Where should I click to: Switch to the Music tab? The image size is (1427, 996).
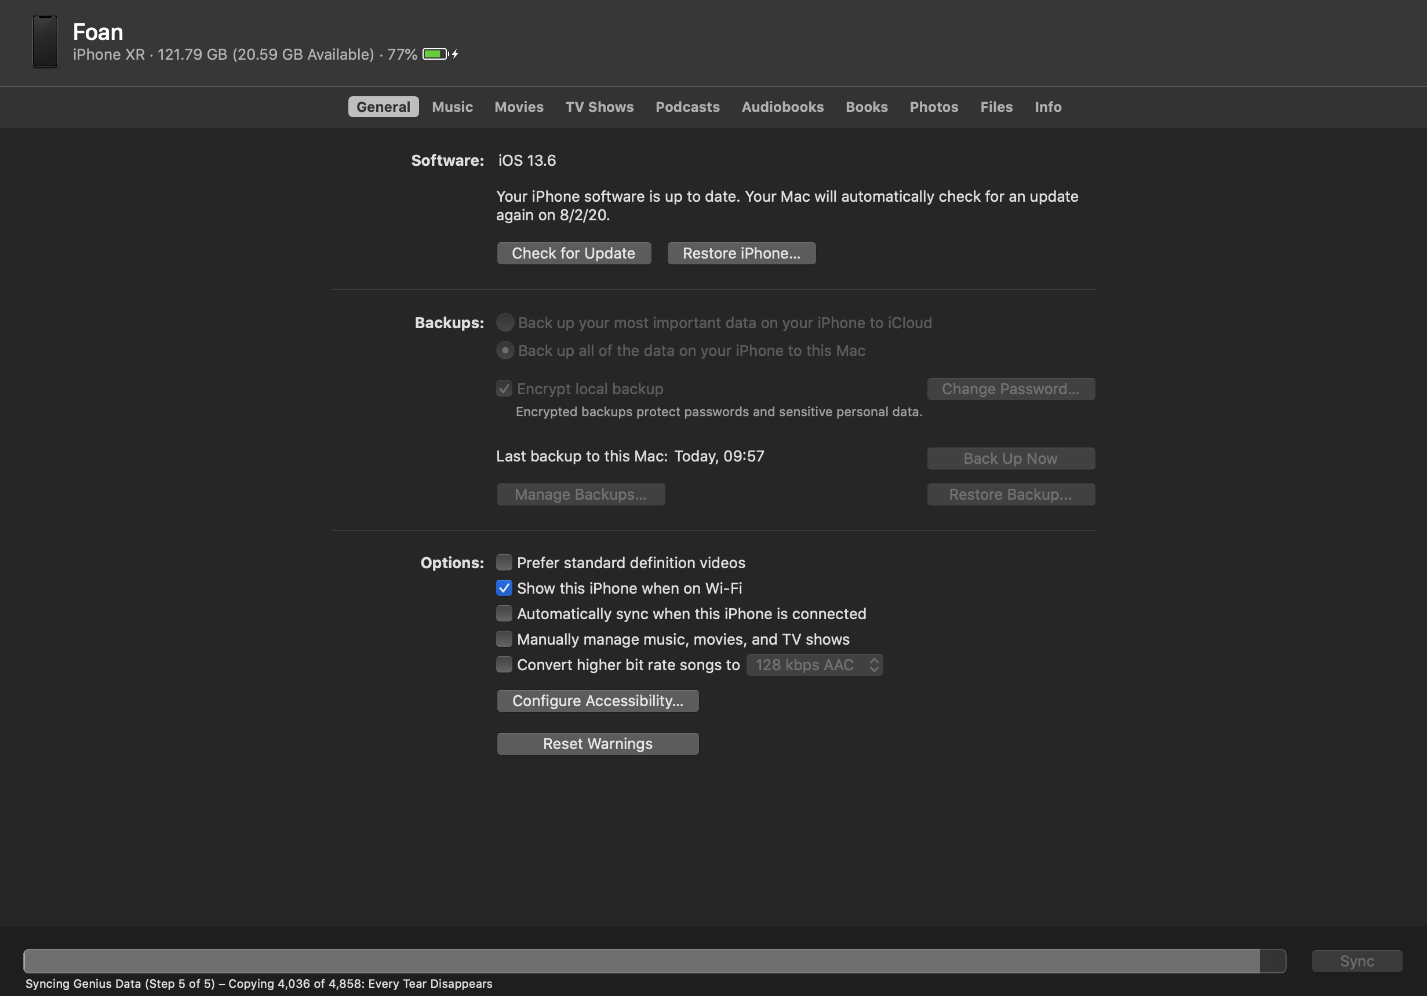point(452,107)
